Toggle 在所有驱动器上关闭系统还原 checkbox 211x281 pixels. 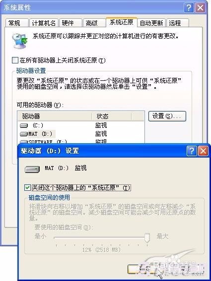(x=15, y=60)
